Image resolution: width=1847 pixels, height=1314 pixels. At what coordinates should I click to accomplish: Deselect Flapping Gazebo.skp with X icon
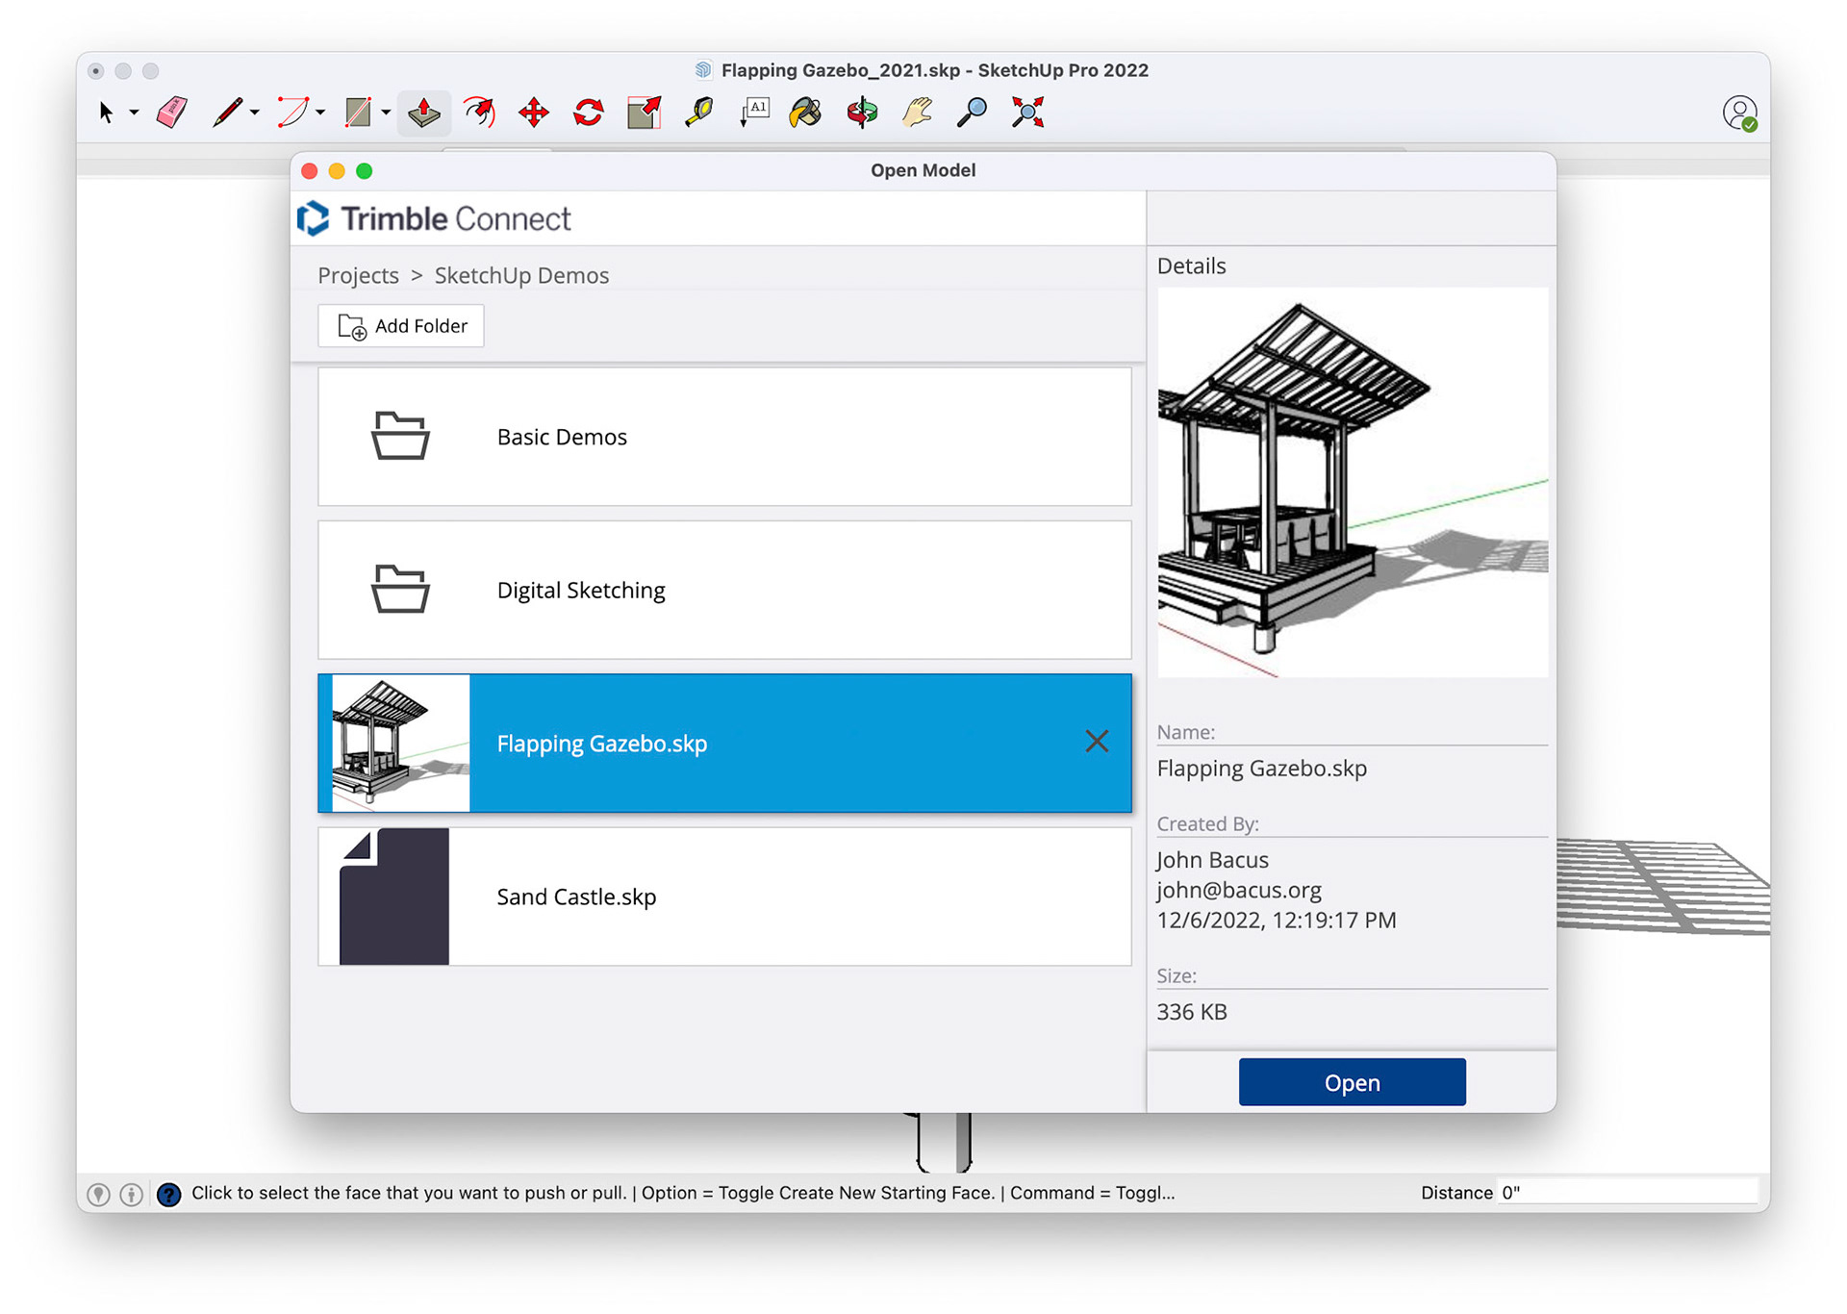pos(1096,742)
